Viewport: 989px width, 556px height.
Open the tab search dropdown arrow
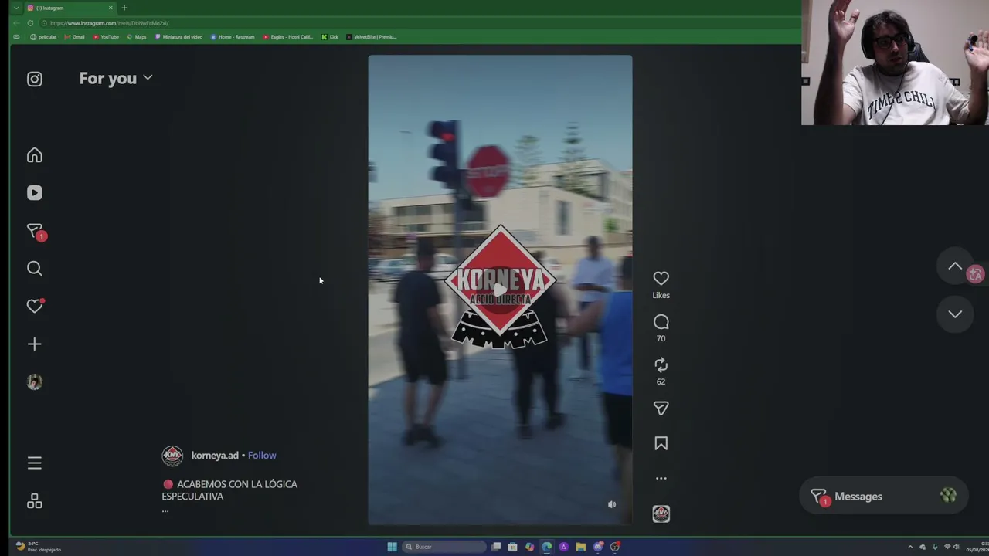click(16, 8)
